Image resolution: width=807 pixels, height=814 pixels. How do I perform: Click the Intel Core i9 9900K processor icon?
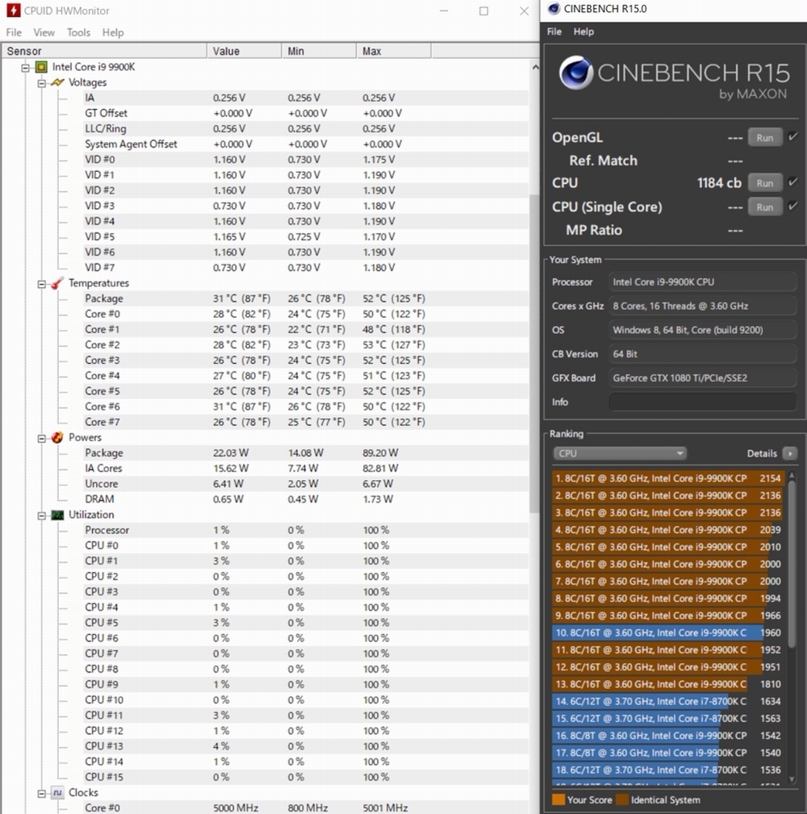tap(41, 67)
